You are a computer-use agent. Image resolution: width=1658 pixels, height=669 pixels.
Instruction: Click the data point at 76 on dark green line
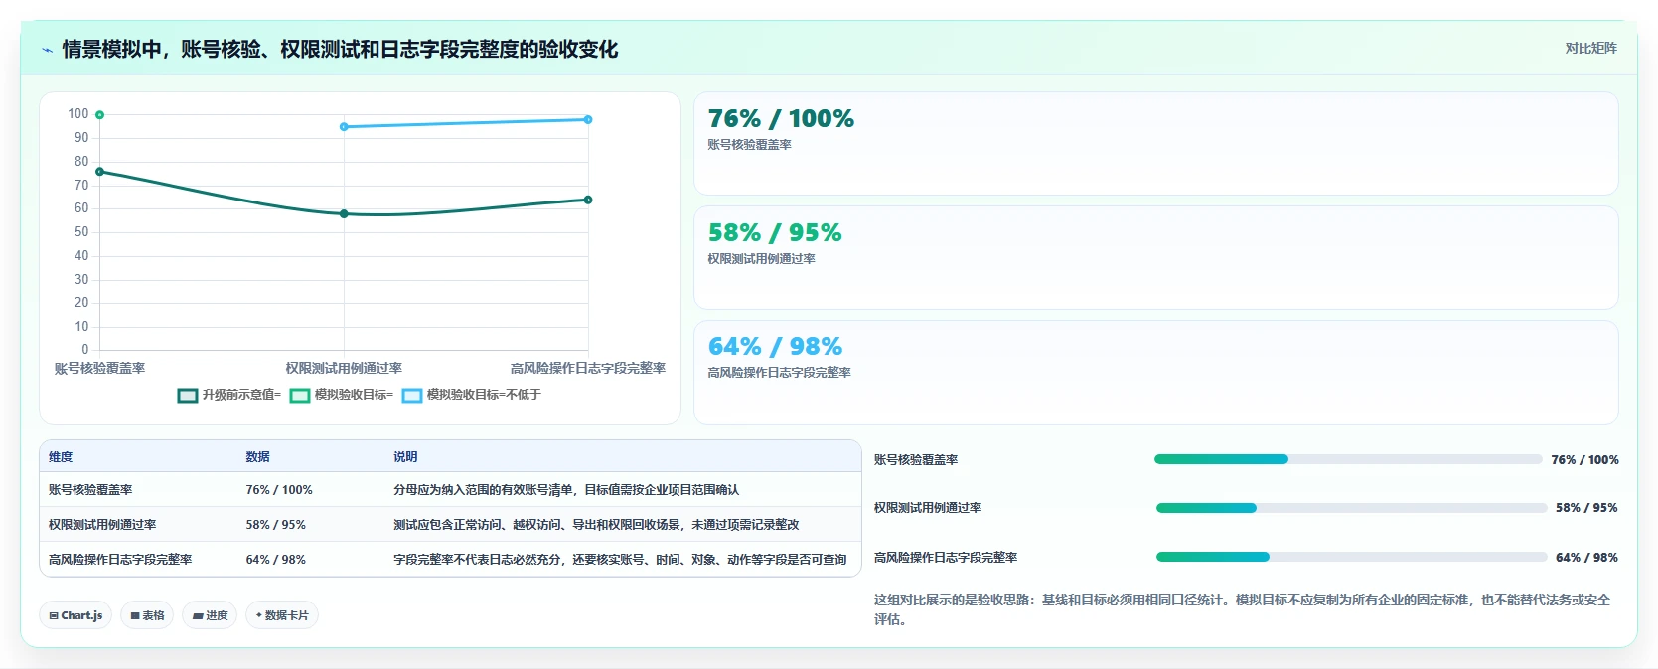pos(99,172)
